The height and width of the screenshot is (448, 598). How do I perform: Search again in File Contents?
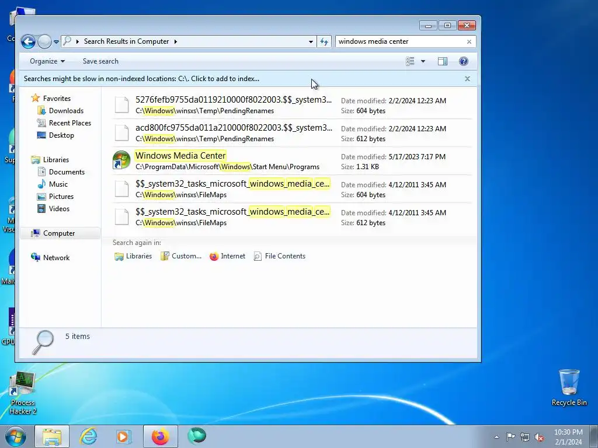pos(280,257)
